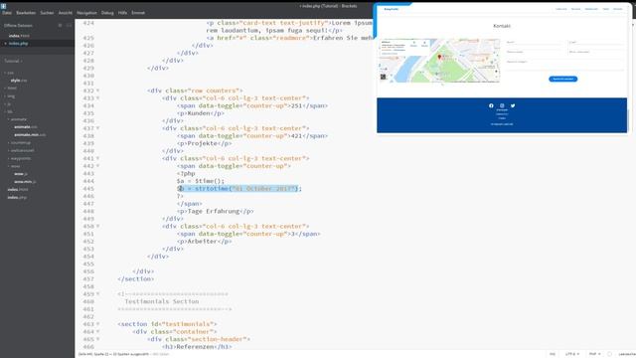Collapse the lib folder

(x=10, y=111)
